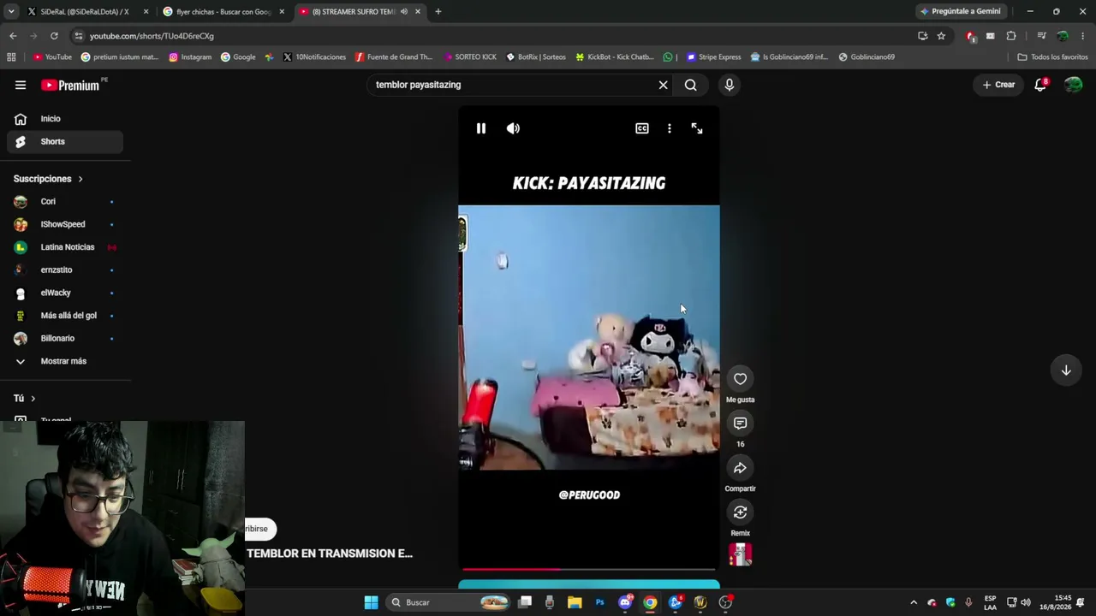
Task: Select the STREAMER SUFRO YouTube tab
Action: [x=359, y=12]
